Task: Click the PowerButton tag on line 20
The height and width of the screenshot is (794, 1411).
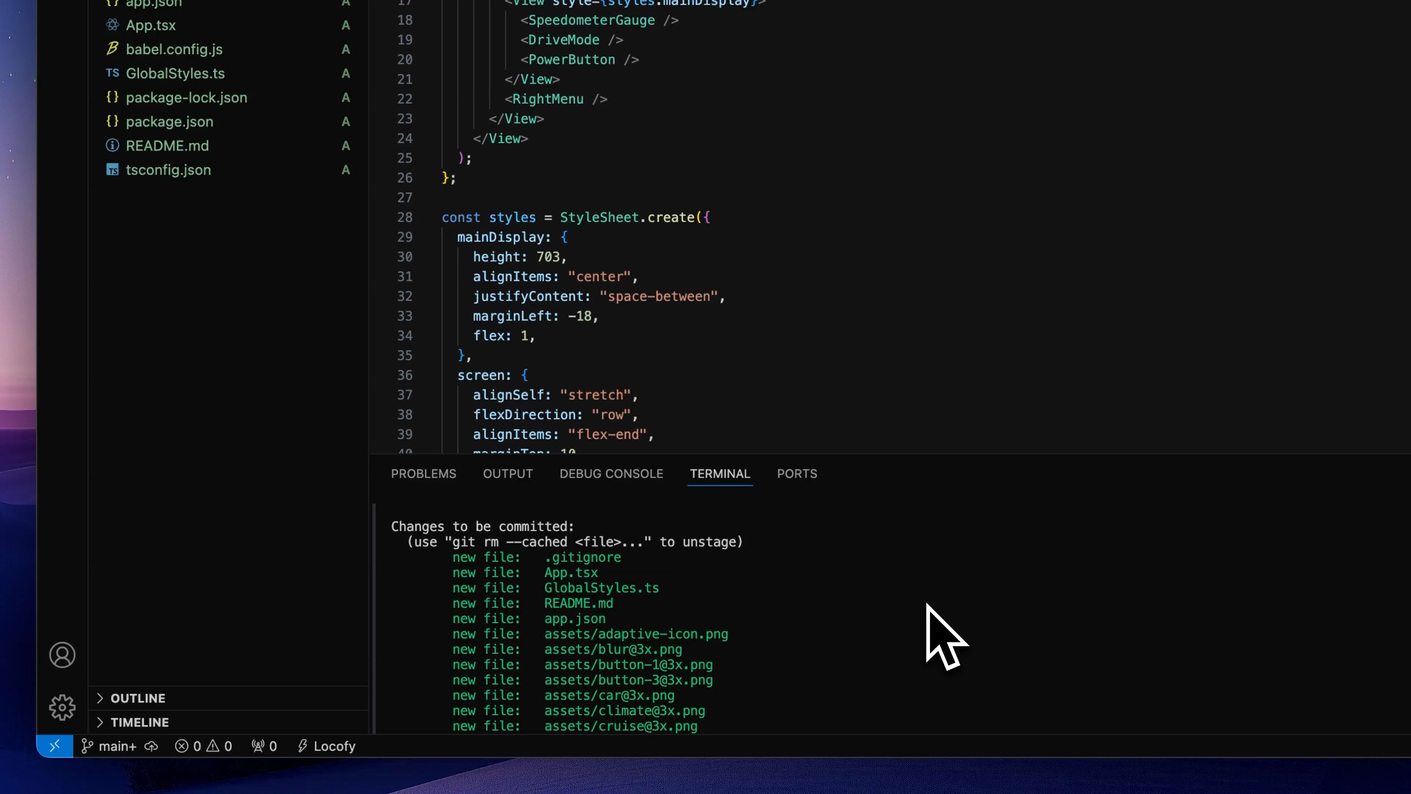Action: (571, 60)
